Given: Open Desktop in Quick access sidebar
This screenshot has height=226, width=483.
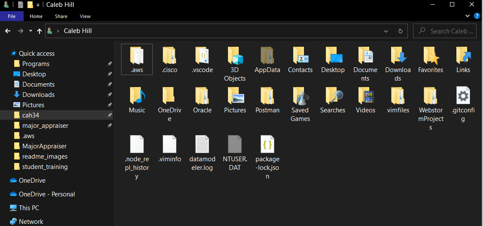Looking at the screenshot, I should (x=34, y=74).
